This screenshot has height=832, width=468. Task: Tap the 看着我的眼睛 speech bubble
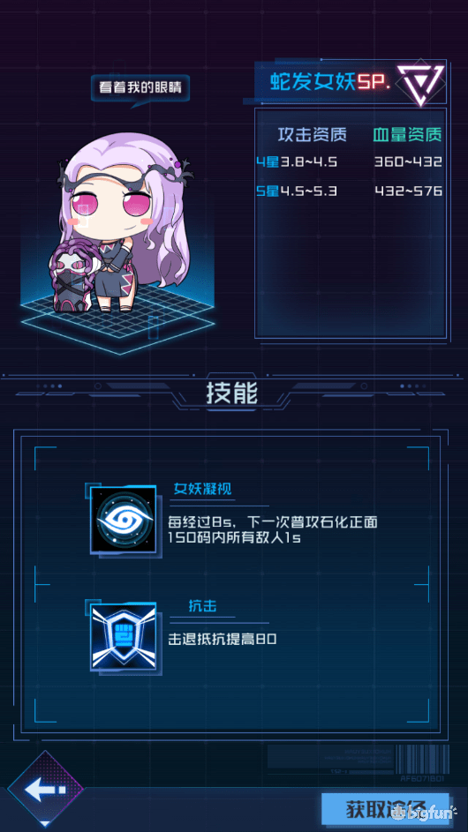[x=140, y=87]
